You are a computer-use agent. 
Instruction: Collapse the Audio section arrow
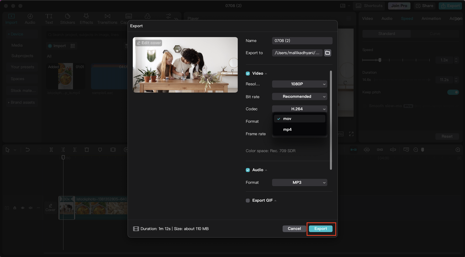tap(266, 170)
